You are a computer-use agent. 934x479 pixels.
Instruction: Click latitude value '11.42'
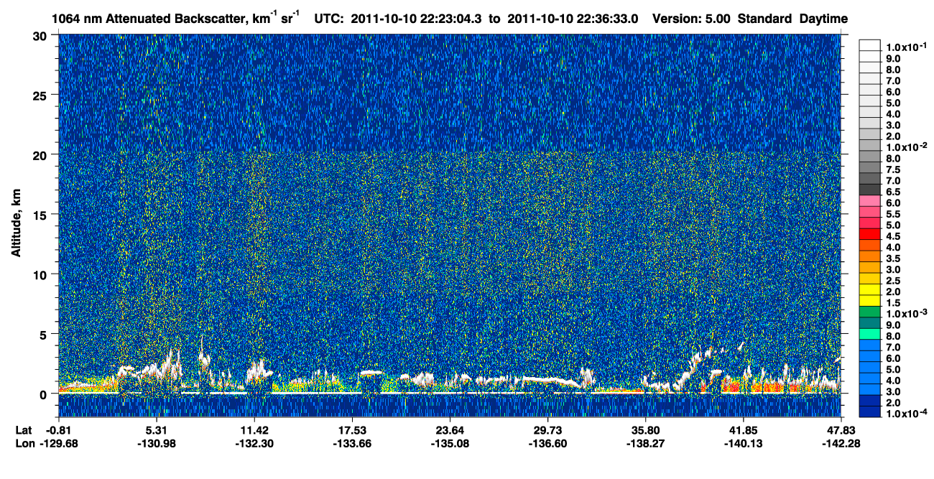tap(254, 430)
